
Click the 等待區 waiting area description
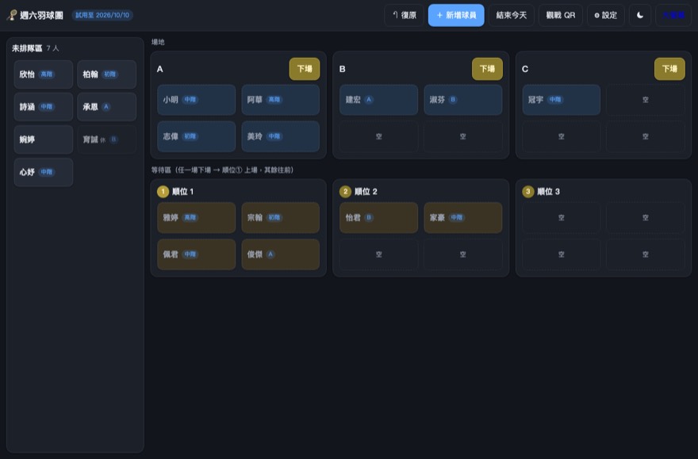[x=222, y=170]
